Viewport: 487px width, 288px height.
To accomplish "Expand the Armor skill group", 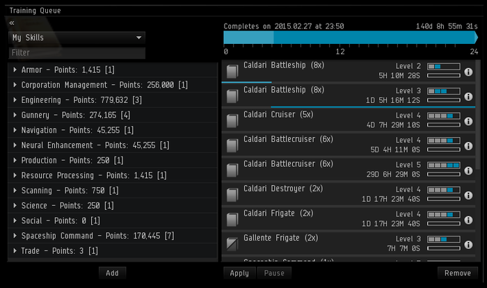I will pyautogui.click(x=15, y=70).
